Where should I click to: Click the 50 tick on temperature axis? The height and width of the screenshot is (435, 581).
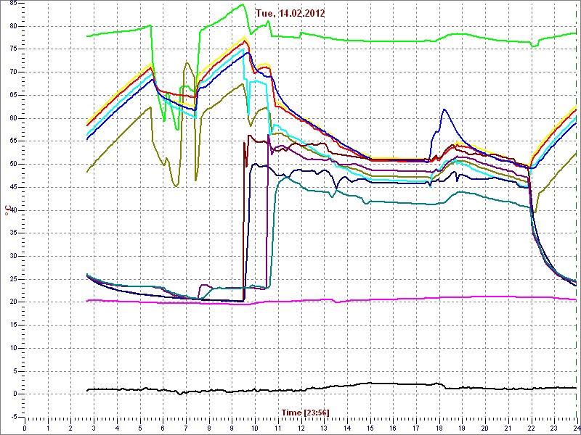coord(13,165)
